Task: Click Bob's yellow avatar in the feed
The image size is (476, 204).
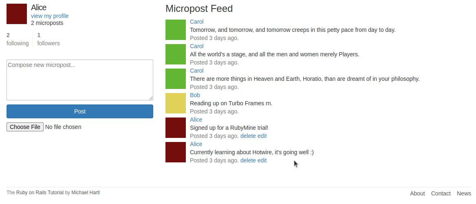Action: 176,103
